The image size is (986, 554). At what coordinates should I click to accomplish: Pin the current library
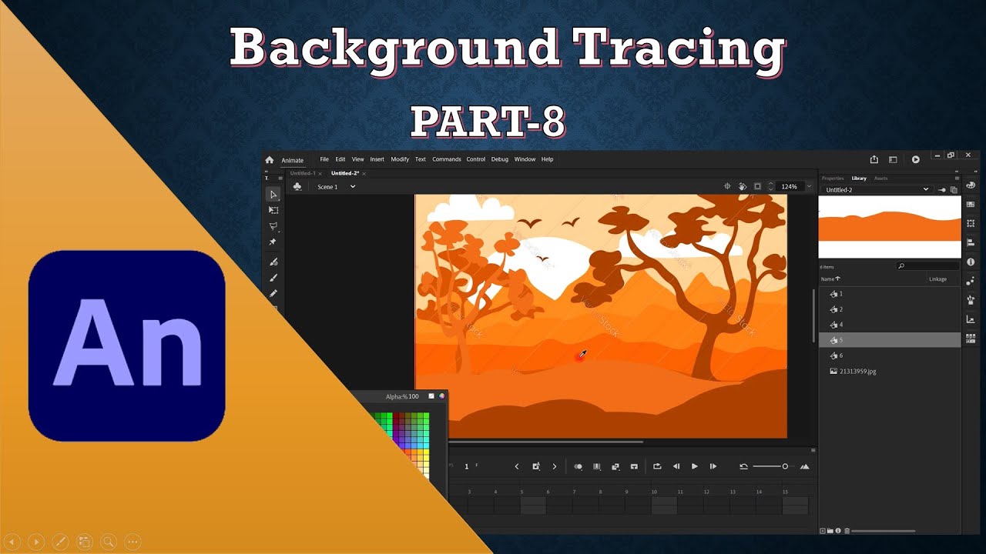[941, 189]
